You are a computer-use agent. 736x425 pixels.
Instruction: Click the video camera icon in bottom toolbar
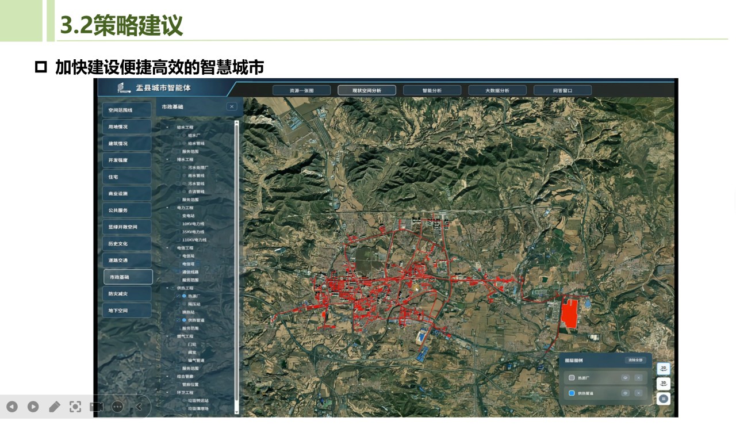(x=96, y=407)
